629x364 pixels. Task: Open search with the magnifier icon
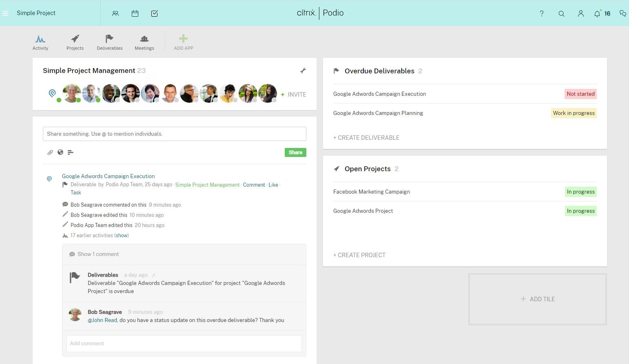point(562,13)
